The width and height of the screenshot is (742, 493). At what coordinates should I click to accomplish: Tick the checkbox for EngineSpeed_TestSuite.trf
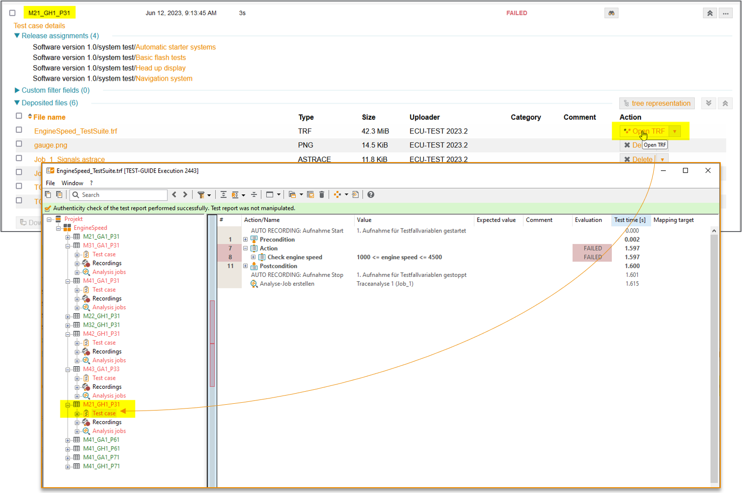(x=19, y=130)
